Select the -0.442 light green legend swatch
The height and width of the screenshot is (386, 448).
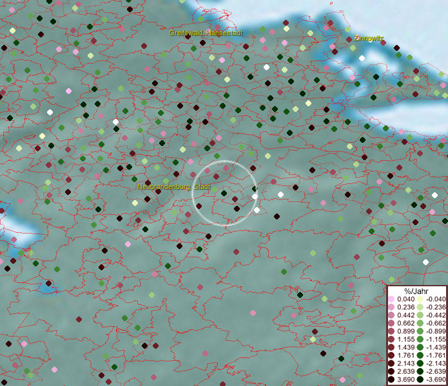(420, 315)
